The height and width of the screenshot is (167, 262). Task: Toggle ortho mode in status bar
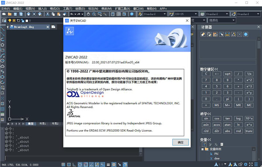(75, 164)
